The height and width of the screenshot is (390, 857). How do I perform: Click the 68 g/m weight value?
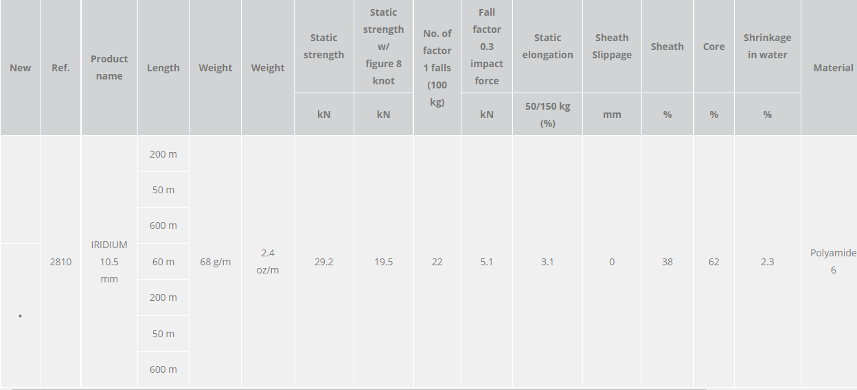215,262
